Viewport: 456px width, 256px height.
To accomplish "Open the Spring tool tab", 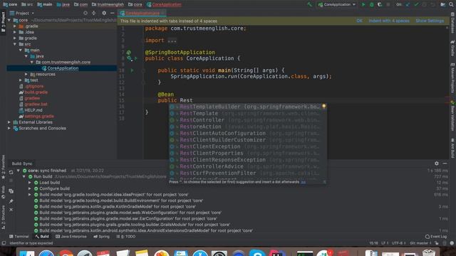I will (x=101, y=237).
